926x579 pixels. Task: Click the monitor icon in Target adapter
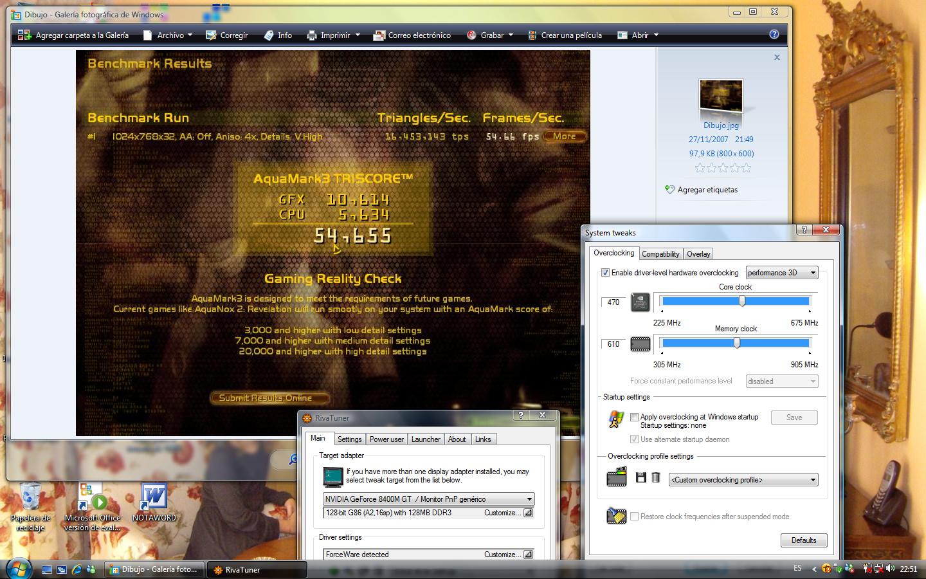click(x=332, y=476)
